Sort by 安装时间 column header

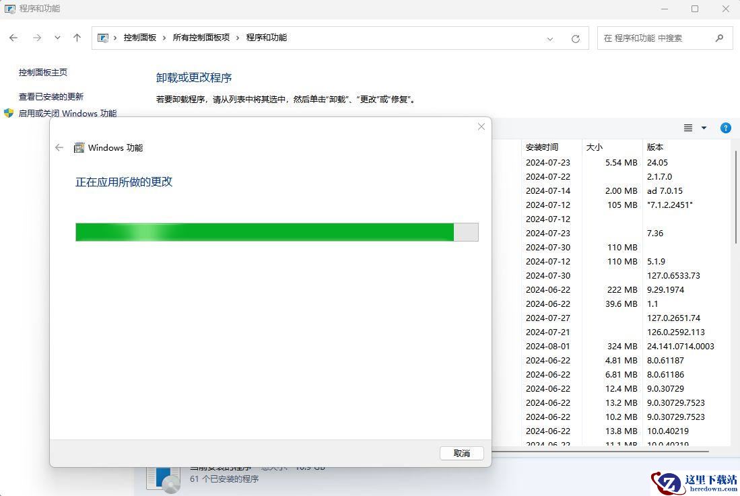coord(542,147)
